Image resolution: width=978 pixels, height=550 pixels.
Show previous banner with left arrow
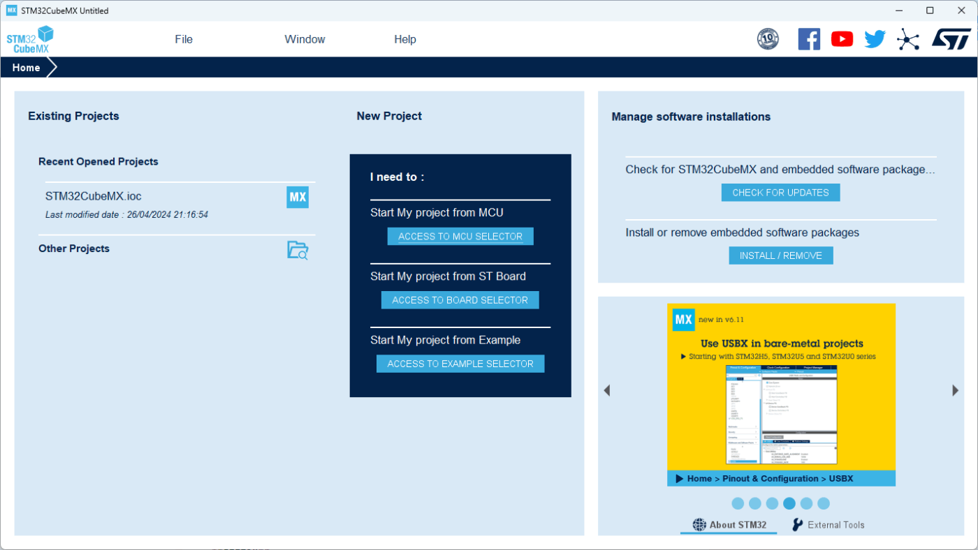pyautogui.click(x=607, y=390)
